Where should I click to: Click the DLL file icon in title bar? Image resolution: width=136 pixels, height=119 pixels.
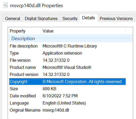[x=6, y=5]
